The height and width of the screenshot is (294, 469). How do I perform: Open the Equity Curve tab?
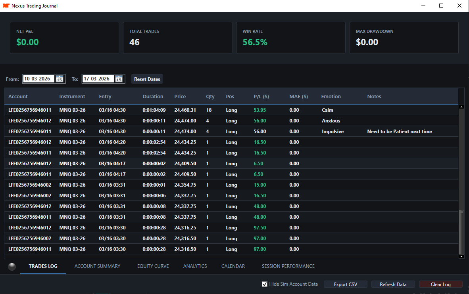click(153, 266)
